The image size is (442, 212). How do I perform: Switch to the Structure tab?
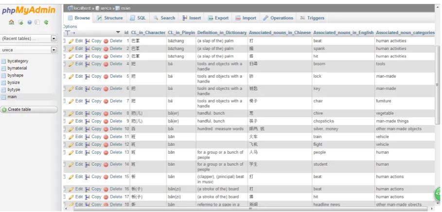[x=109, y=18]
